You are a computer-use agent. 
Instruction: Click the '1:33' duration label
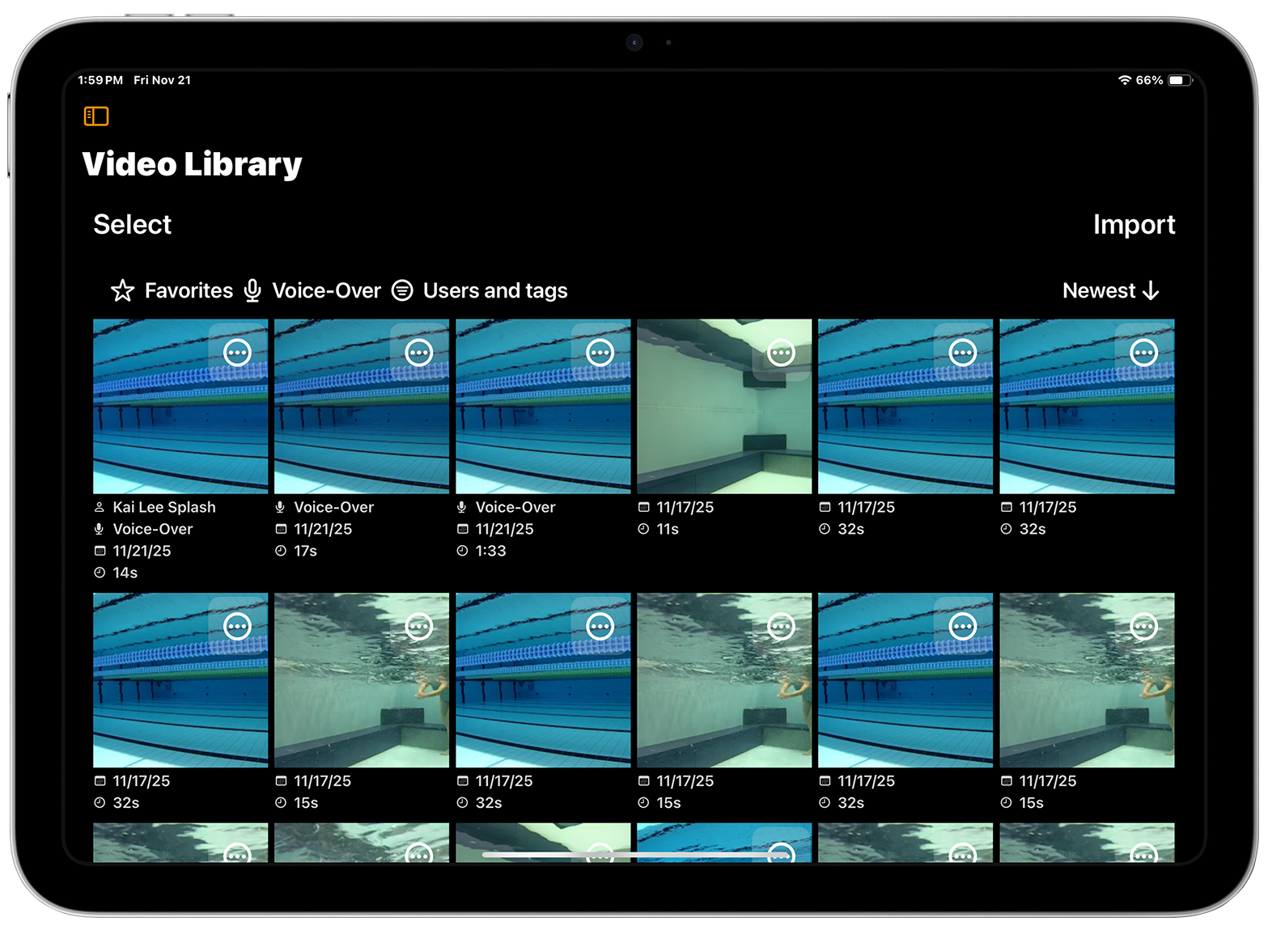(x=491, y=551)
